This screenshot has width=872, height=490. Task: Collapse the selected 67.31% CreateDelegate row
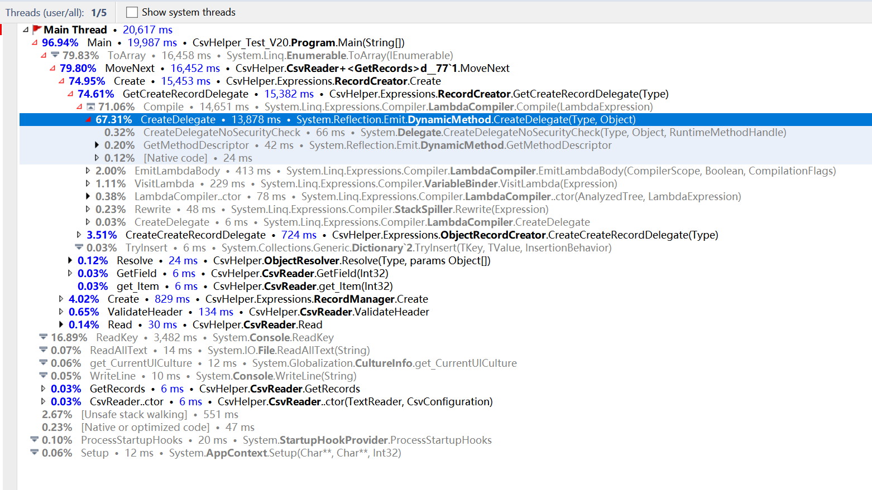pyautogui.click(x=88, y=119)
